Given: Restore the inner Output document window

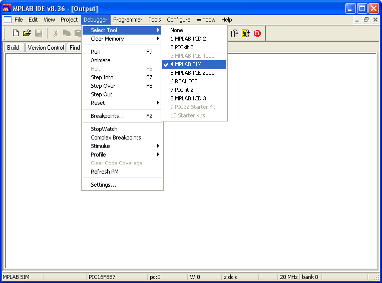Looking at the screenshot, I should point(366,20).
